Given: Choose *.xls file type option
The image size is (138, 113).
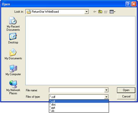Looking at the screenshot, I should (79, 111).
